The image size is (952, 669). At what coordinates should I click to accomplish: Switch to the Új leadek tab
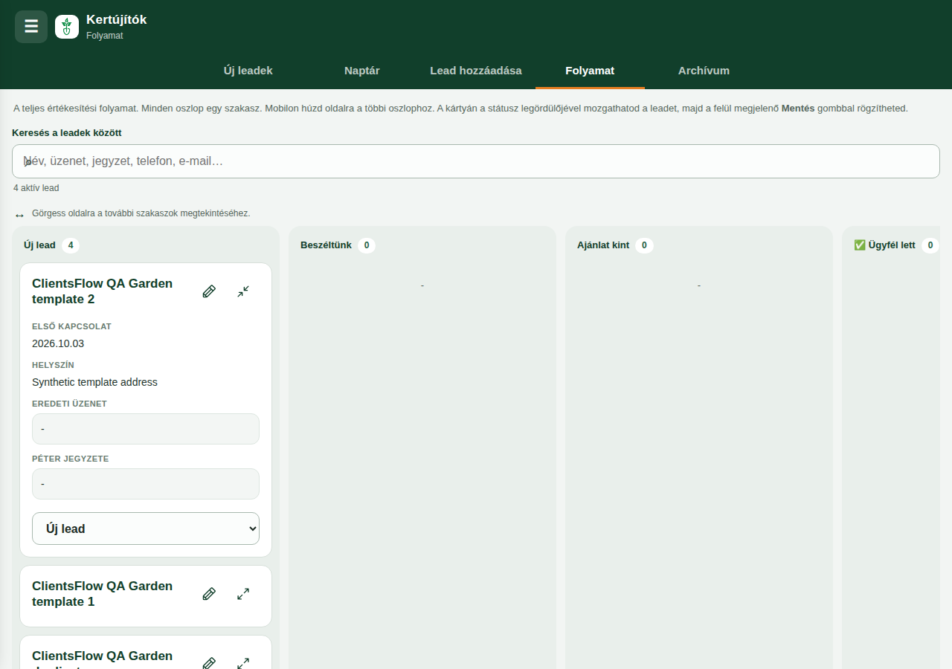point(248,71)
